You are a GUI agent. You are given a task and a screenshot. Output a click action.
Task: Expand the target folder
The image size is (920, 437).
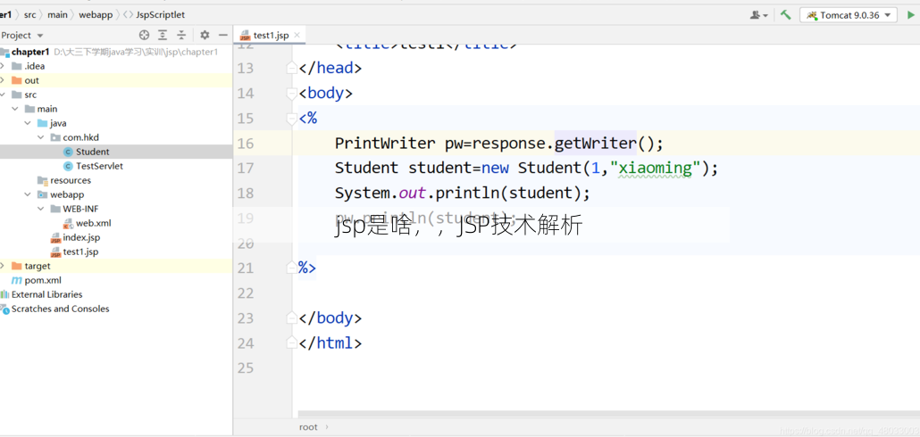click(x=3, y=266)
